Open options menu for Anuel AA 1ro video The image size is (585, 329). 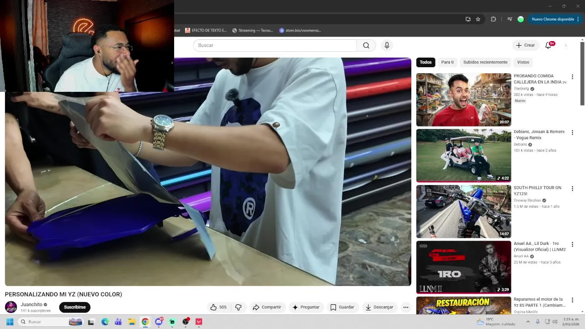[x=572, y=244]
